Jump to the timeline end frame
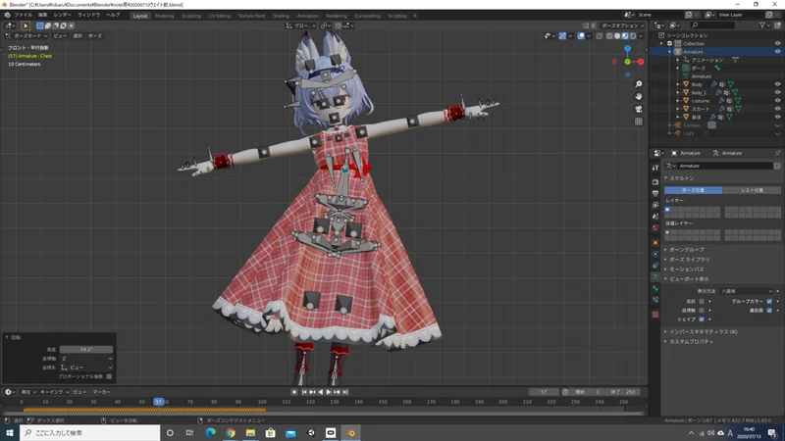Screen dimensions: 785x441 point(345,392)
